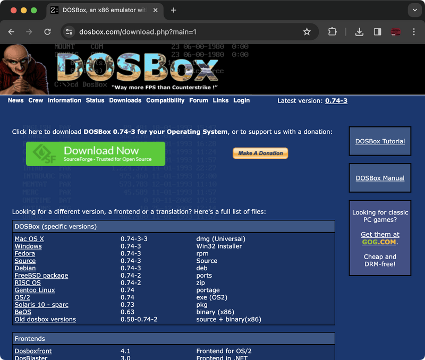Image resolution: width=425 pixels, height=360 pixels.
Task: Open the Downloads section in the navigation bar
Action: 125,100
